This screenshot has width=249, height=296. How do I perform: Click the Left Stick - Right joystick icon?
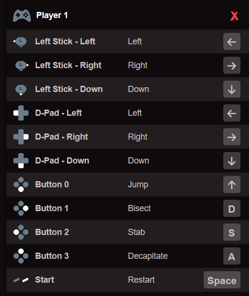(22, 65)
